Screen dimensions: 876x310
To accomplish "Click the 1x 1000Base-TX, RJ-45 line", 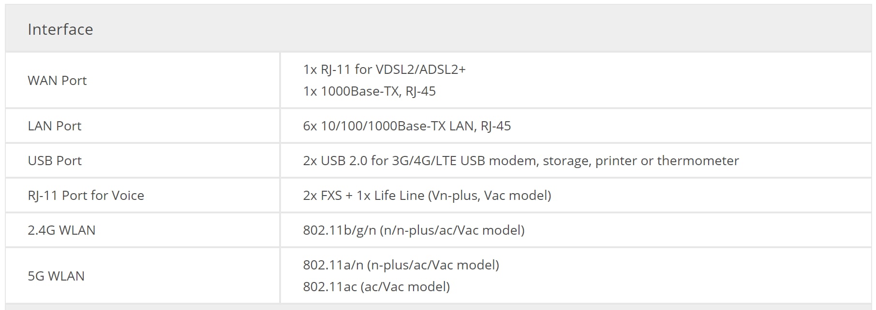I will pos(369,91).
